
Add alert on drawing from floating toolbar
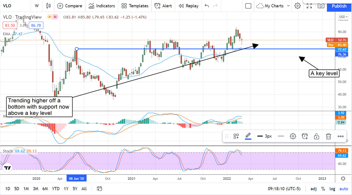pyautogui.click(x=305, y=136)
